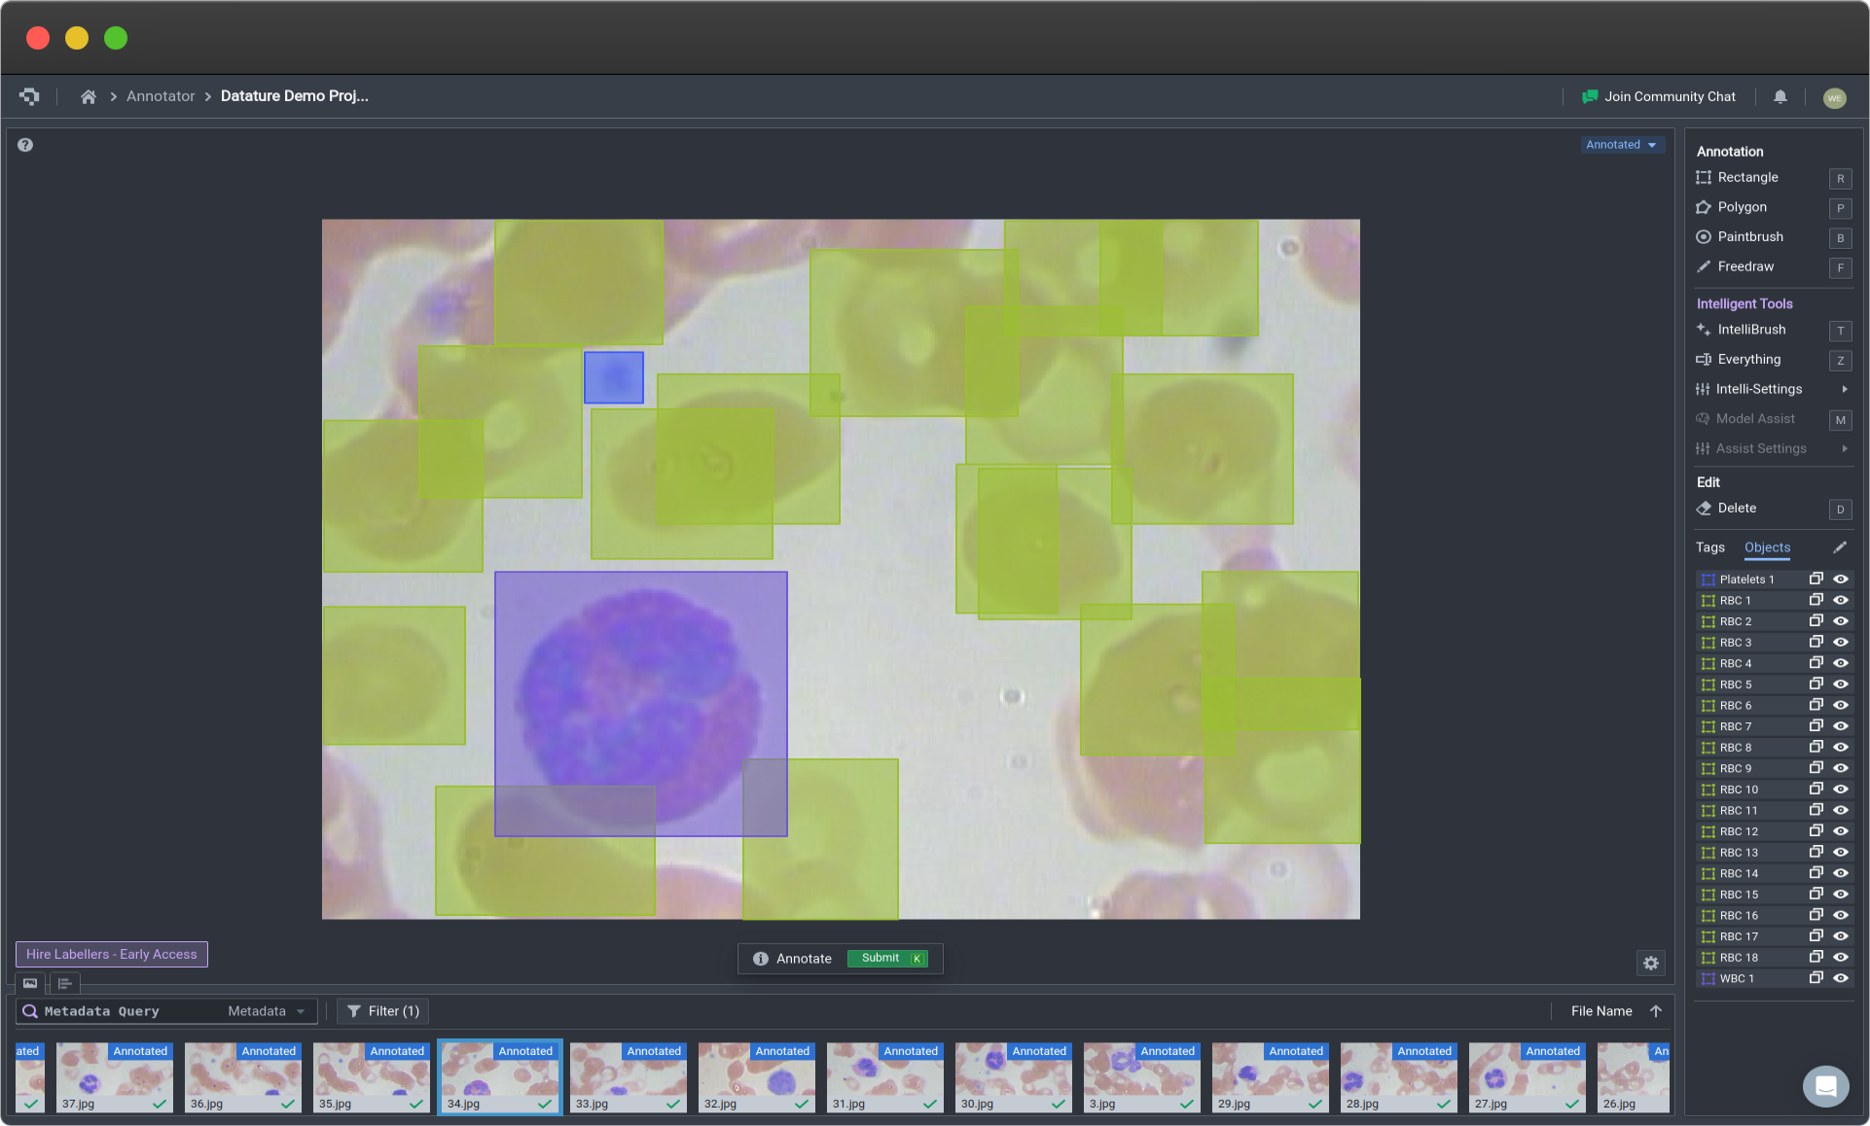
Task: Switch to the Objects tab
Action: (1766, 547)
